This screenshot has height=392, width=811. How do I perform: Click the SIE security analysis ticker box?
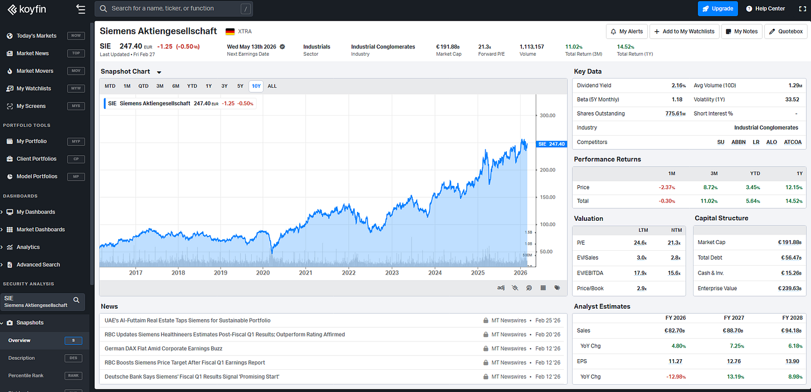coord(43,302)
